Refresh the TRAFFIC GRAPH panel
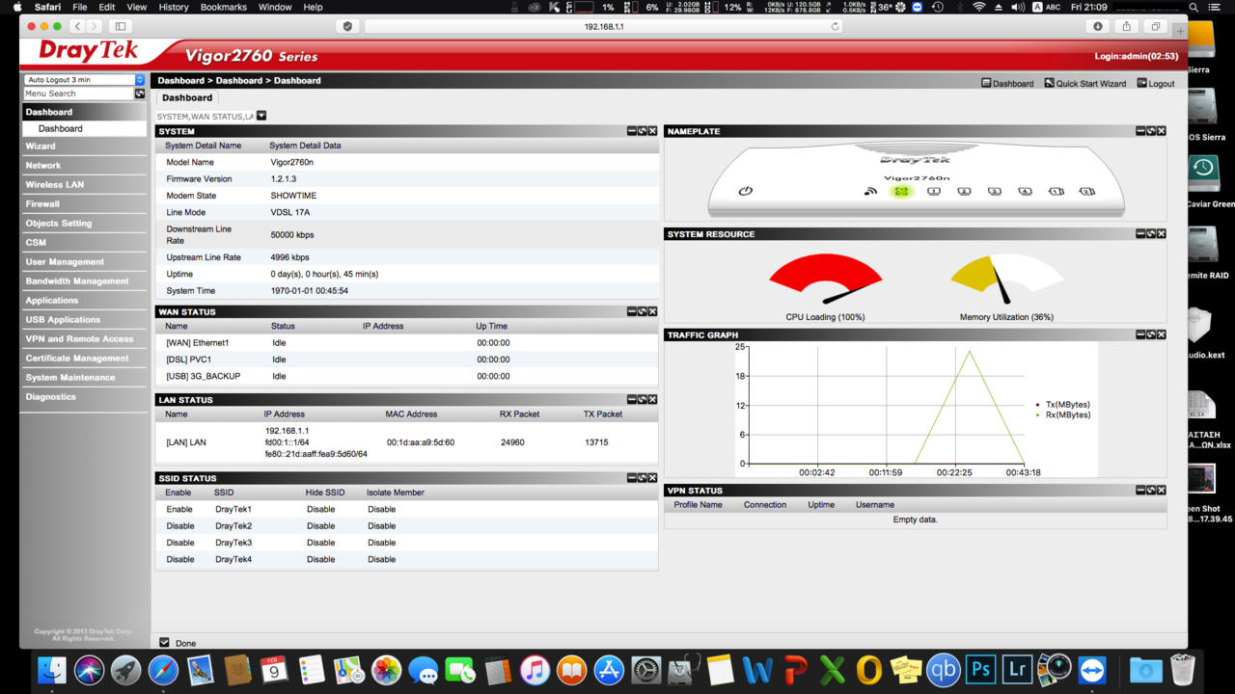1235x694 pixels. coord(1151,334)
